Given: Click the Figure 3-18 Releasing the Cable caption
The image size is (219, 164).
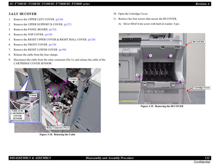Looking at the screenshot, I should point(57,135).
